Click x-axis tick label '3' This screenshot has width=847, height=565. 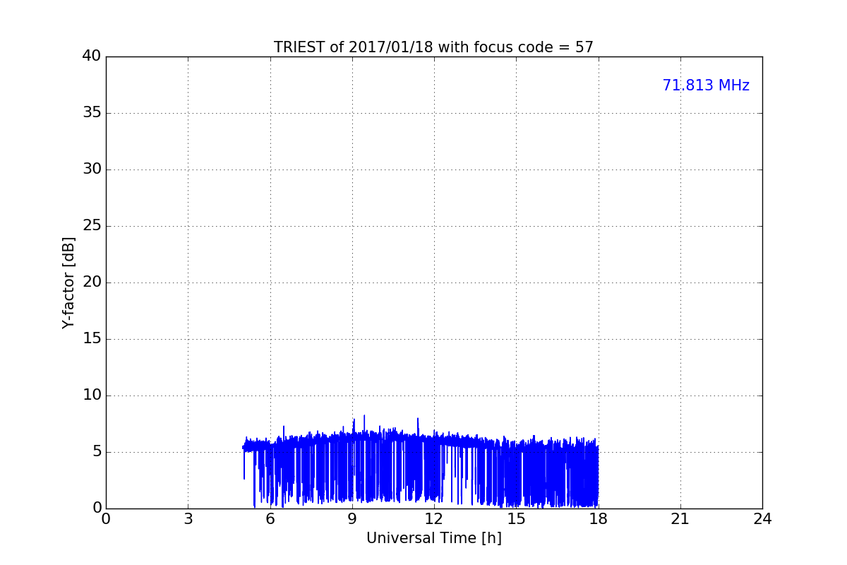point(188,519)
